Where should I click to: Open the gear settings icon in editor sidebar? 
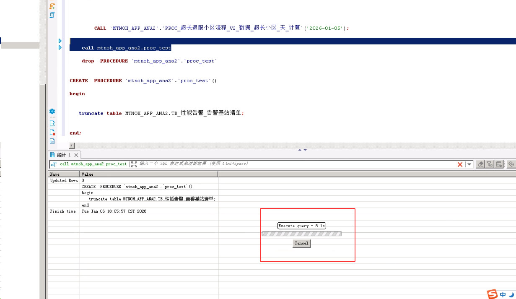pos(52,111)
